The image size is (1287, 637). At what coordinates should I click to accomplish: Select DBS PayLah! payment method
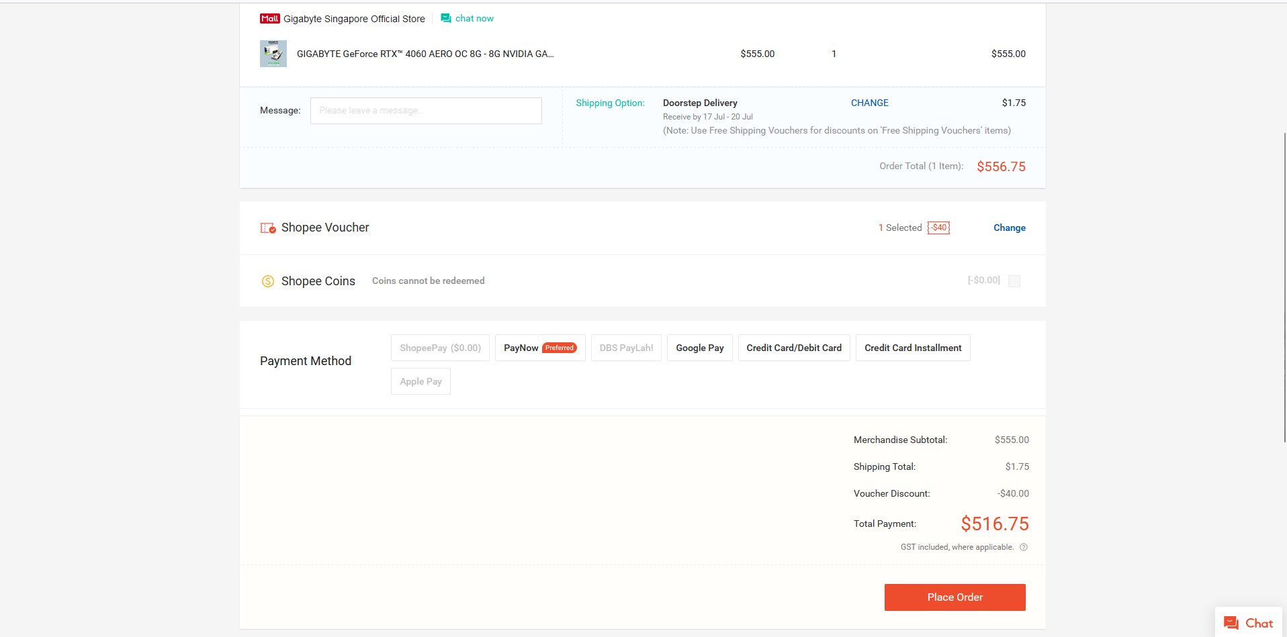(x=626, y=348)
